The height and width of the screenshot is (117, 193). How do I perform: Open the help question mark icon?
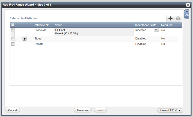pos(187,16)
